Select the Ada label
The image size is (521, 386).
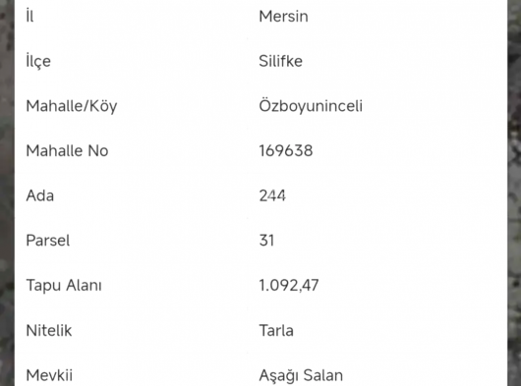pyautogui.click(x=40, y=195)
